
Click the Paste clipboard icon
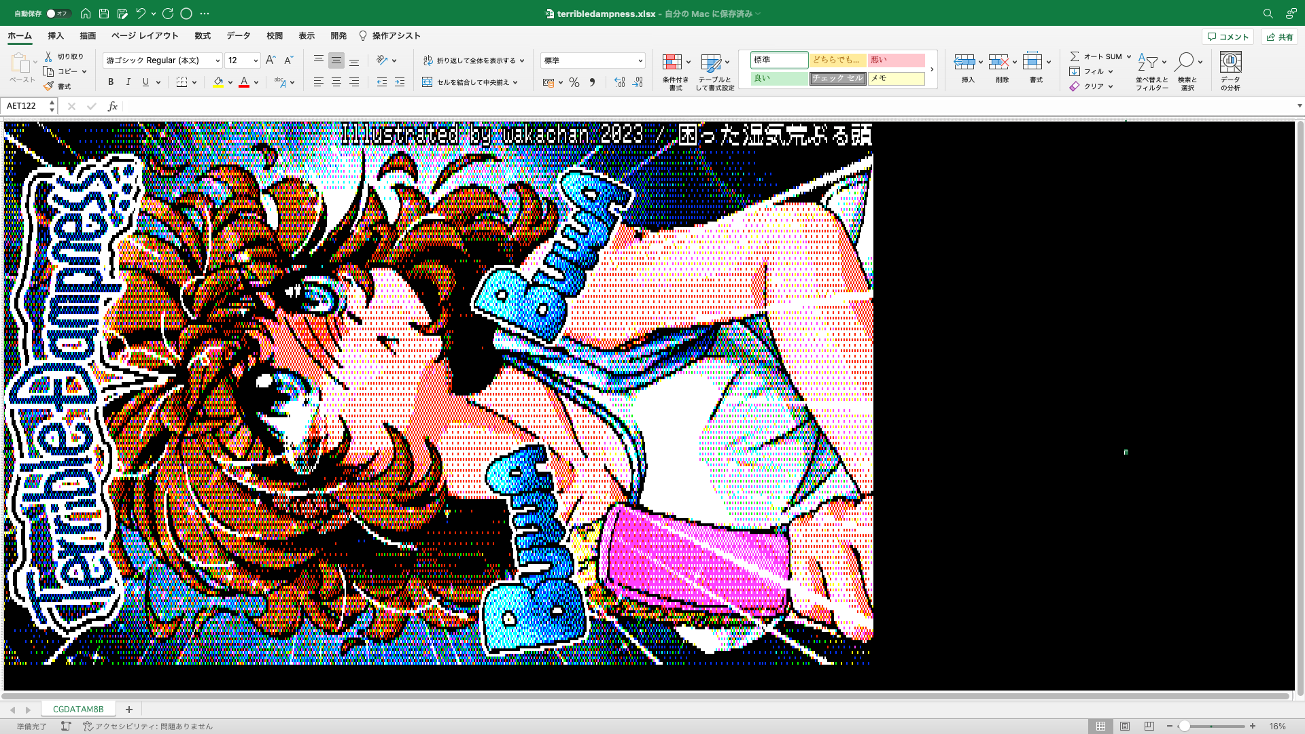(20, 63)
